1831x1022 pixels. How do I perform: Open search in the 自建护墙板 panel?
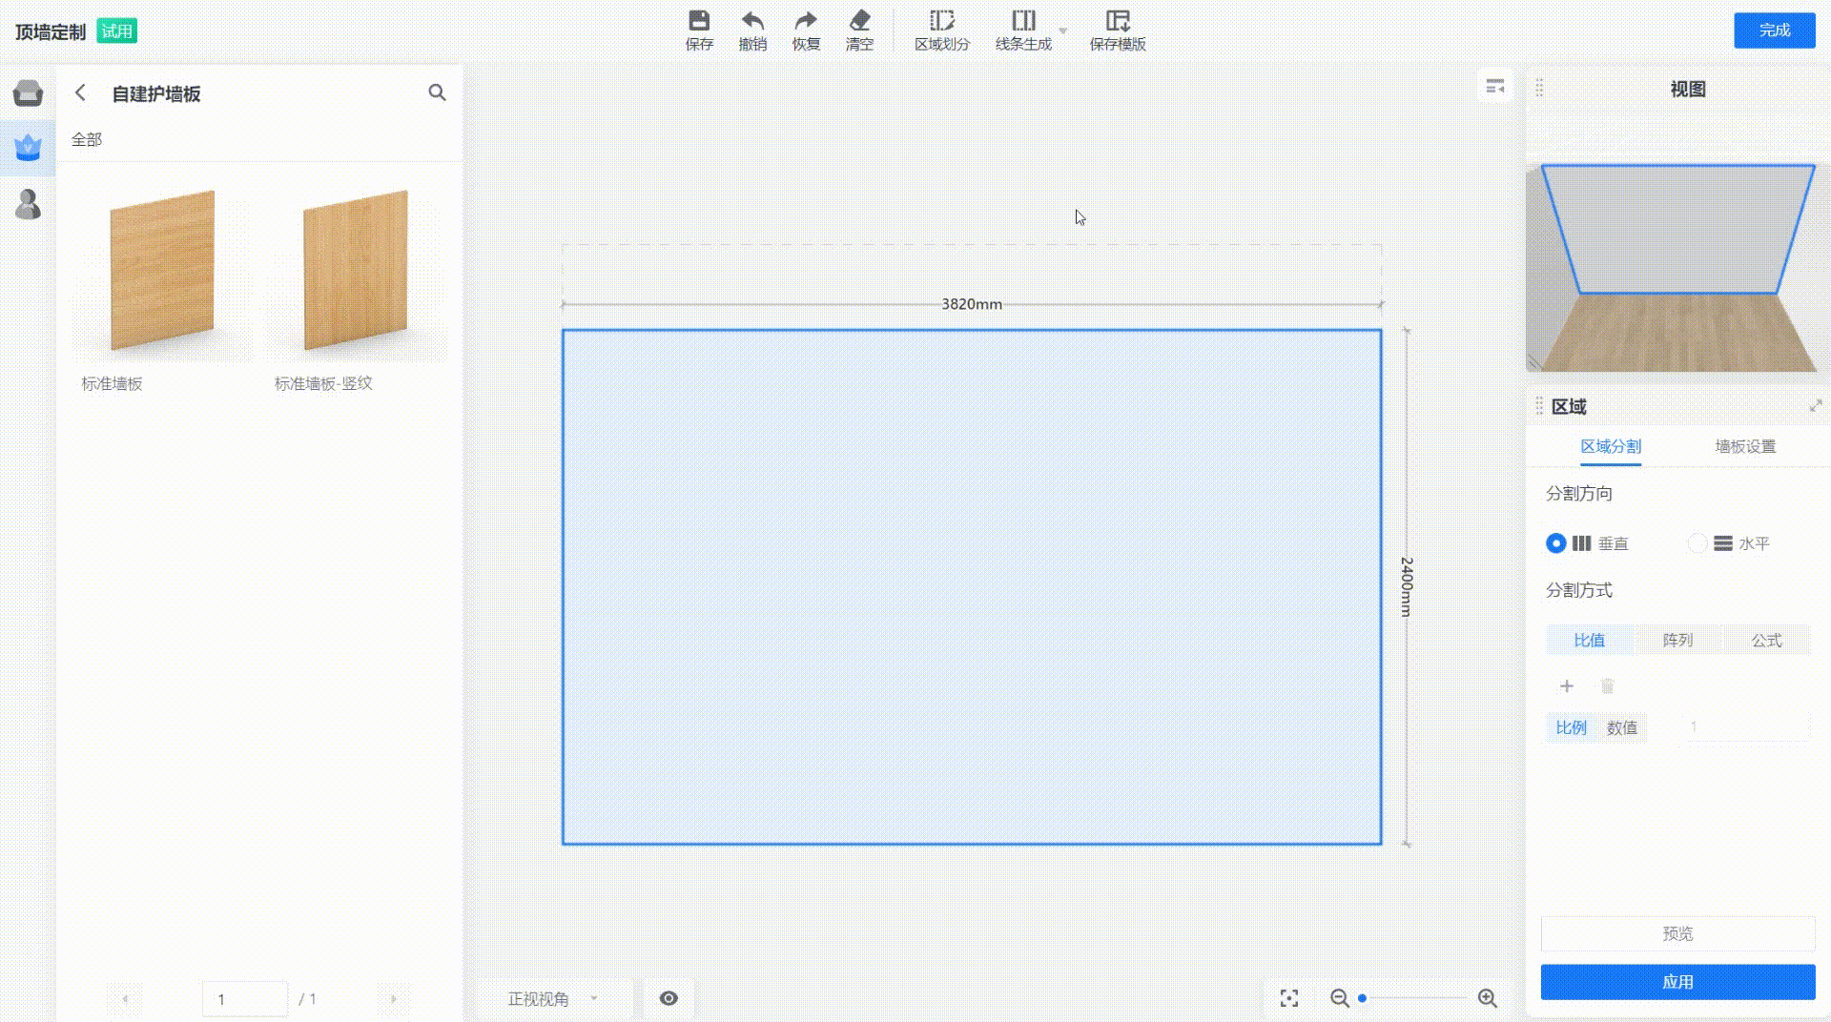pyautogui.click(x=437, y=92)
